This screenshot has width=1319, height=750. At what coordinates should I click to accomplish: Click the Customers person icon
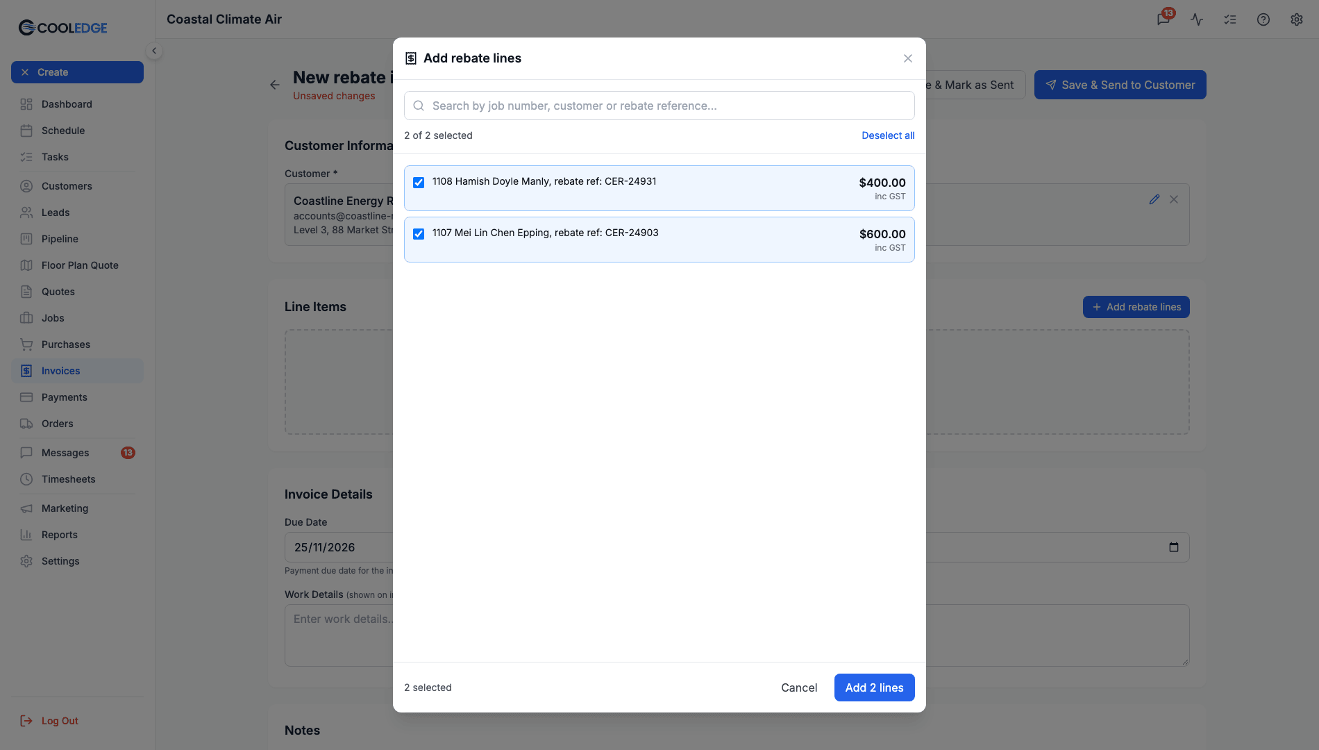tap(26, 186)
